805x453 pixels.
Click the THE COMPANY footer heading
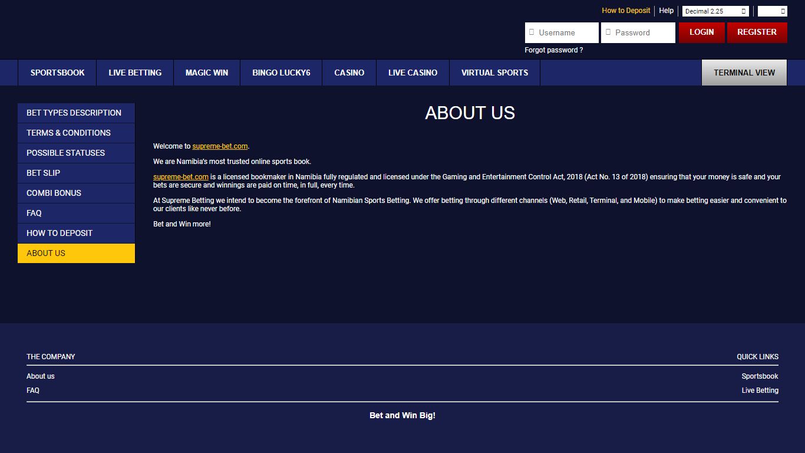(x=51, y=357)
